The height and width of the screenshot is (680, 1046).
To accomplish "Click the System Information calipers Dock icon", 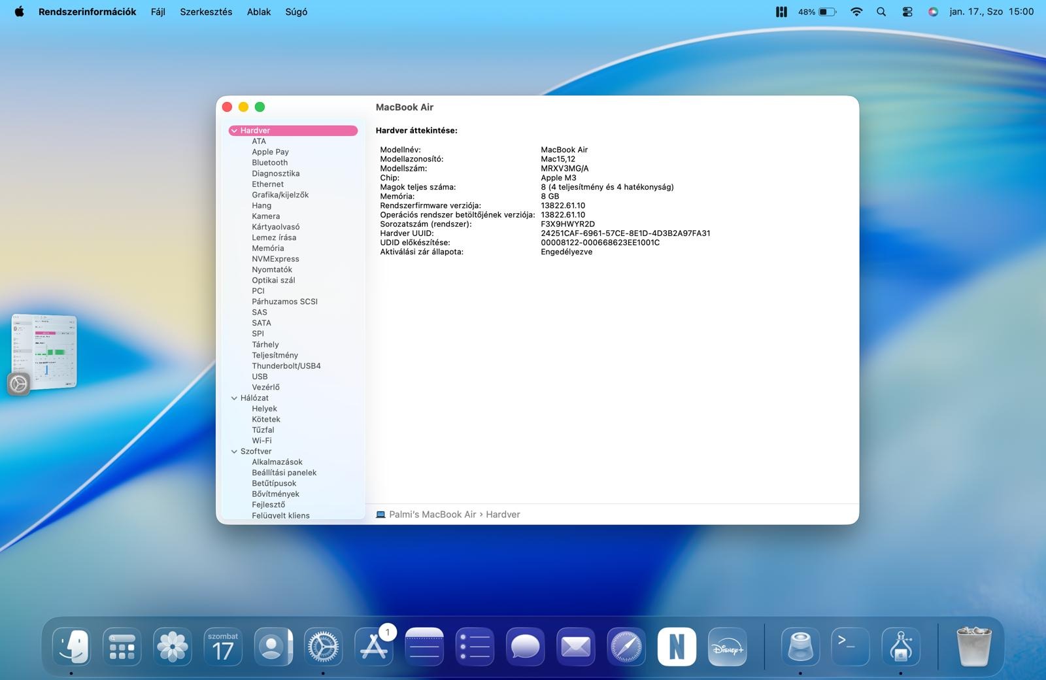I will point(901,647).
